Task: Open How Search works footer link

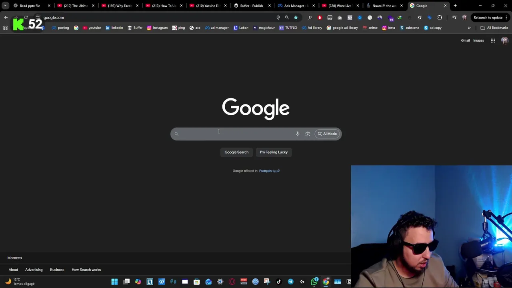Action: tap(86, 270)
